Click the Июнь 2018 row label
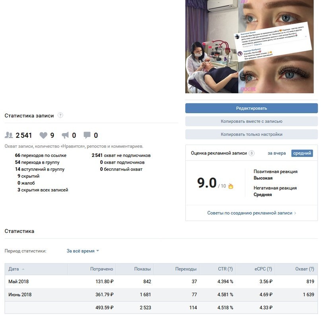 coord(20,295)
